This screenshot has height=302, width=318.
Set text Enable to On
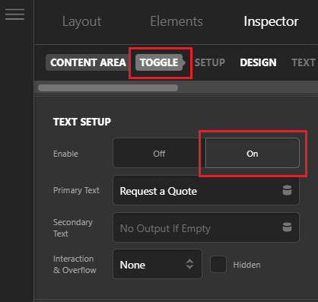point(253,153)
